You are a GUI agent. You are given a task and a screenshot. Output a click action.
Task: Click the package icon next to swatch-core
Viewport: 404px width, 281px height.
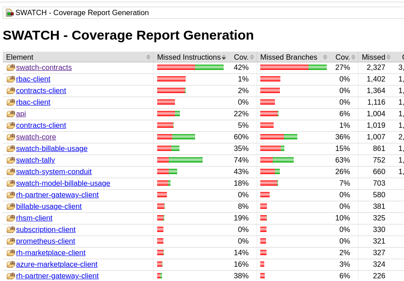point(11,137)
